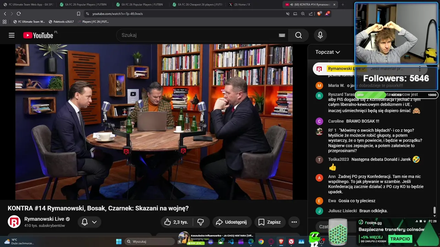Screen dimensions: 440x247
Task: Open Vivaldi browser from the taskbar
Action: (x=291, y=242)
